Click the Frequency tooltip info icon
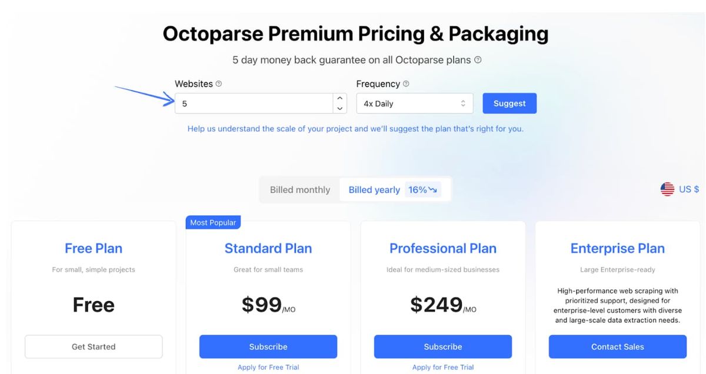Viewport: 706px width, 374px height. 405,84
